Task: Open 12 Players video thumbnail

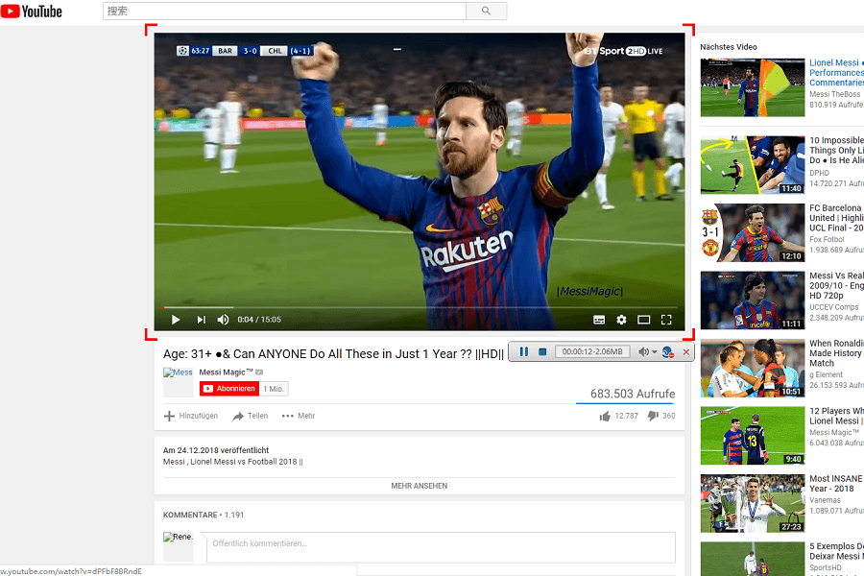Action: (752, 436)
